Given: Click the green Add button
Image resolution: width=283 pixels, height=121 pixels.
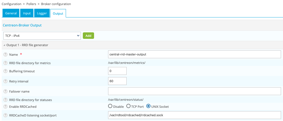Looking at the screenshot, I should click(88, 36).
